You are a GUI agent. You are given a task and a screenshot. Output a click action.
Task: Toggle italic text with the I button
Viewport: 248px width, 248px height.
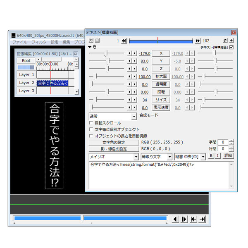click(x=217, y=156)
